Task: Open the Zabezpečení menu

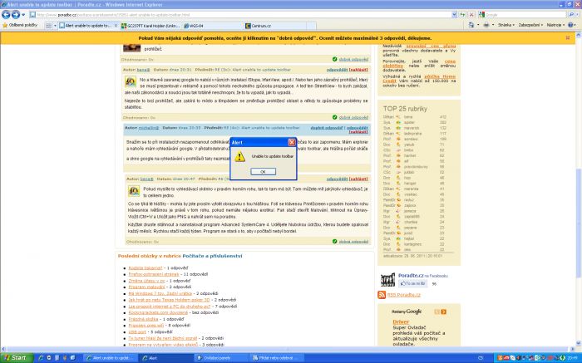Action: click(530, 25)
